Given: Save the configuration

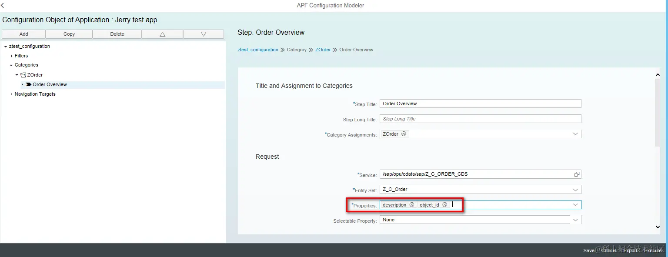Looking at the screenshot, I should coord(589,250).
